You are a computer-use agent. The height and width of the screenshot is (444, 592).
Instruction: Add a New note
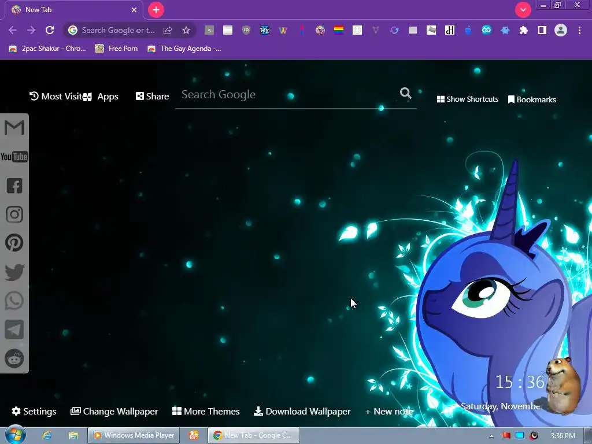click(389, 411)
